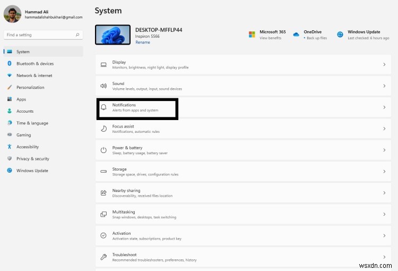
Task: Open Display settings via its chevron
Action: pos(384,65)
